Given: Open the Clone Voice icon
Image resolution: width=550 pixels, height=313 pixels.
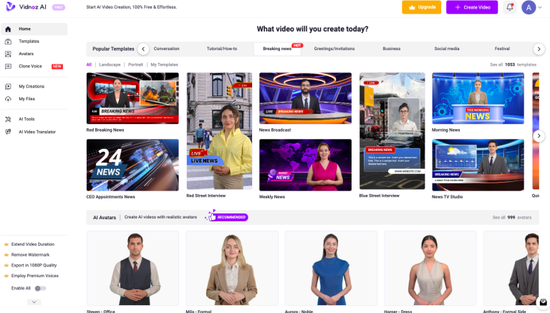Looking at the screenshot, I should (8, 67).
